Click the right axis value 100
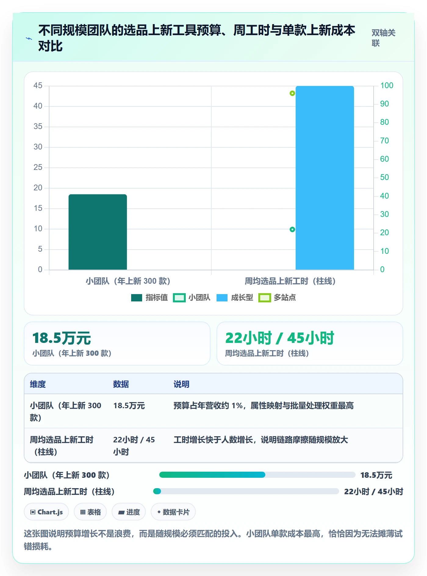The height and width of the screenshot is (576, 427). tap(387, 85)
